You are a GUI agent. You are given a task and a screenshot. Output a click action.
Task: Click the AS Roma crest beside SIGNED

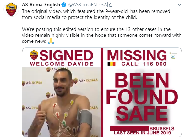(34, 55)
